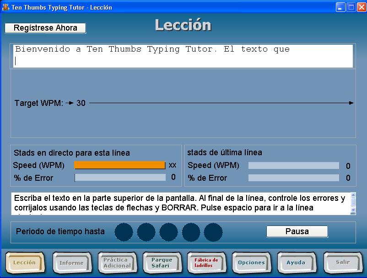Screen dimensions: 367x278
Task: Click the Target WPM value 30
Action: (x=81, y=103)
